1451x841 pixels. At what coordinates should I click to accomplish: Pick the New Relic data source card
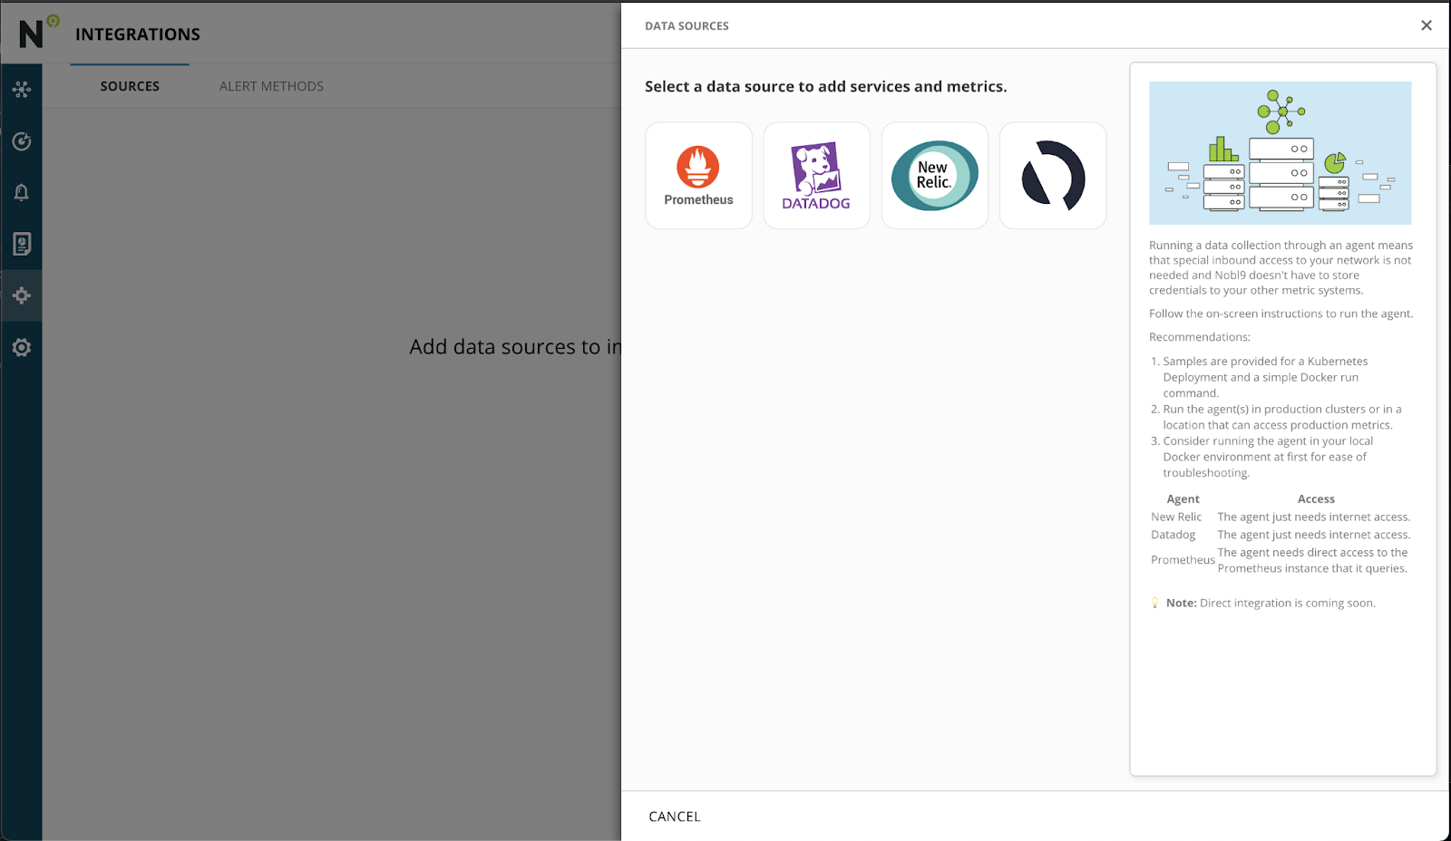pos(934,176)
